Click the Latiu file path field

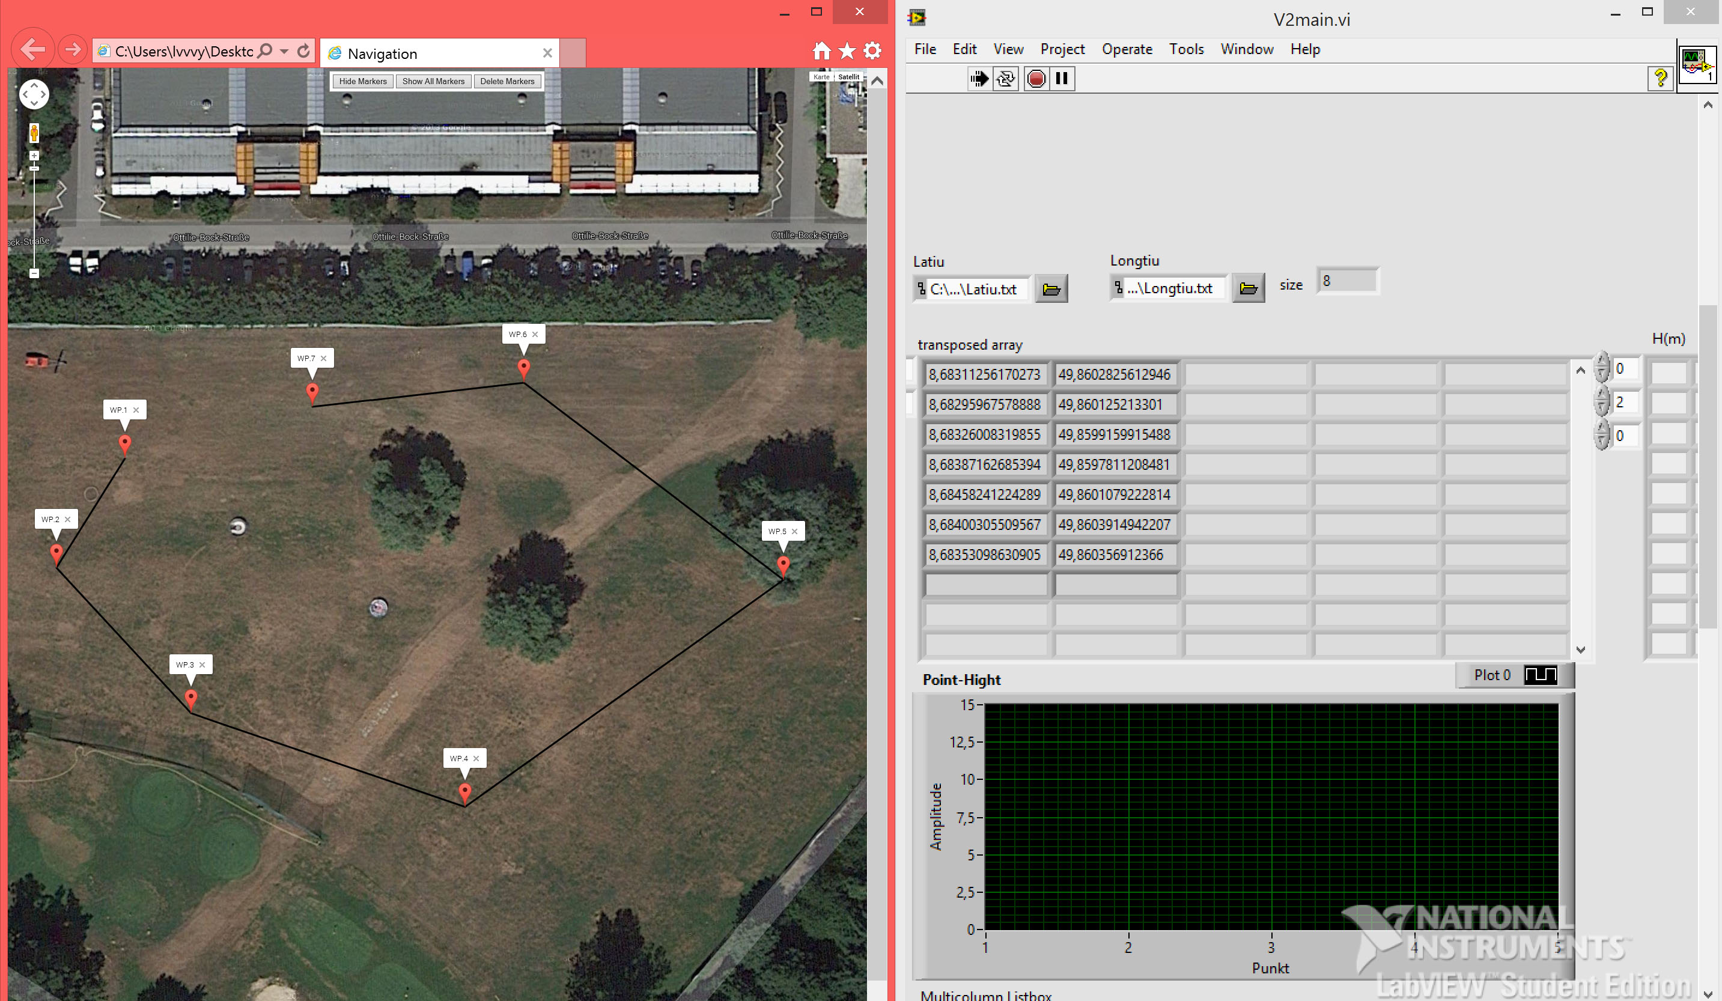coord(972,289)
